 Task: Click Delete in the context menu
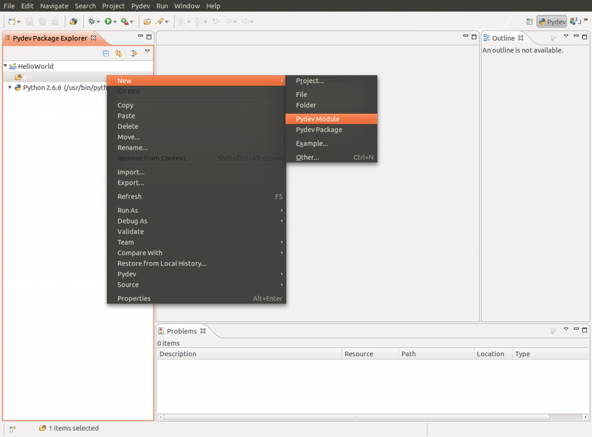click(197, 126)
